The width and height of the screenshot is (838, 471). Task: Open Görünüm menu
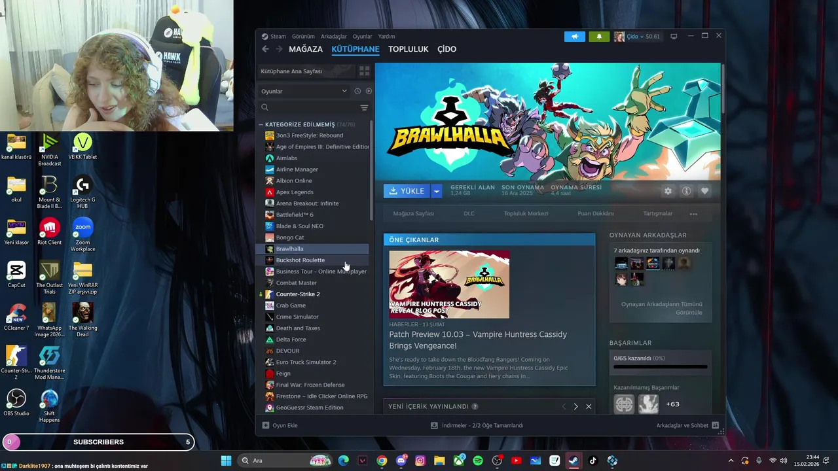tap(303, 37)
